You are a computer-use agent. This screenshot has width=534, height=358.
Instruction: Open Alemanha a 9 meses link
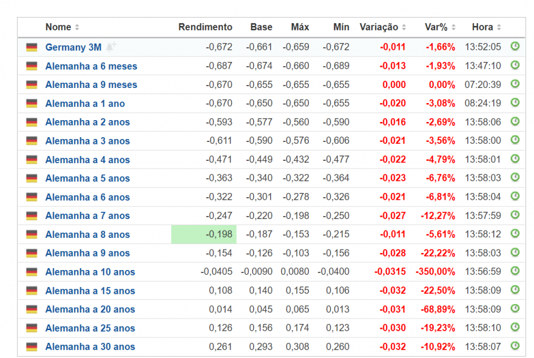pyautogui.click(x=91, y=84)
